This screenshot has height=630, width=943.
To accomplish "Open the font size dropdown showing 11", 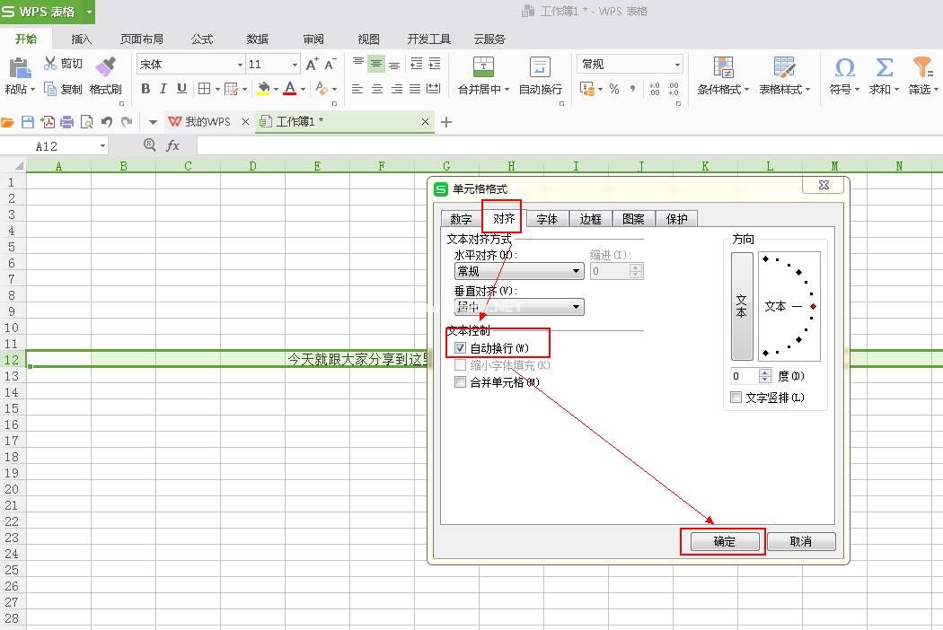I will [x=295, y=65].
